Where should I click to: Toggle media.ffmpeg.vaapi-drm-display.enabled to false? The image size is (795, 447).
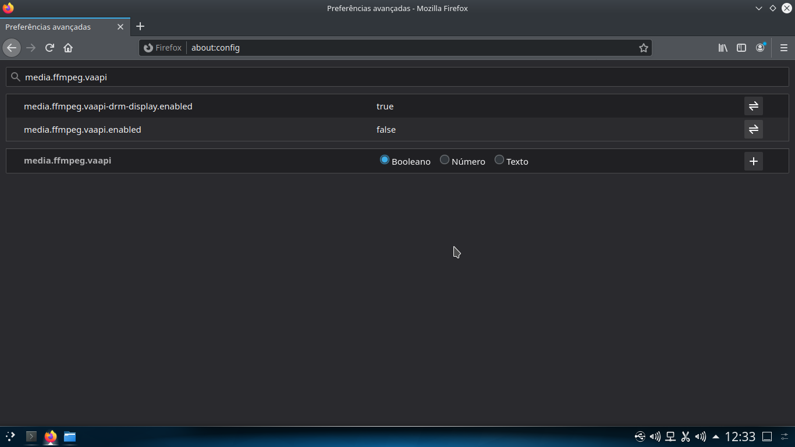(753, 106)
